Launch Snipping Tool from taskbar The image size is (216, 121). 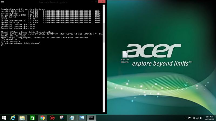pyautogui.click(x=62, y=118)
